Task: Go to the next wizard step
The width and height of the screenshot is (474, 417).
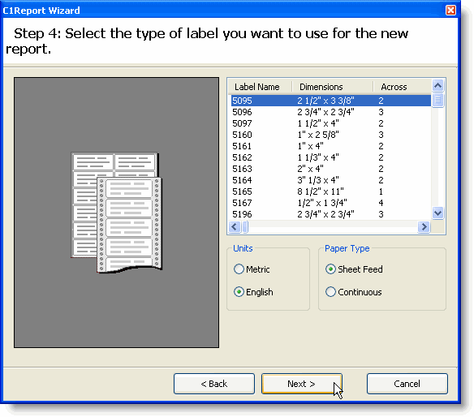Action: coord(302,384)
